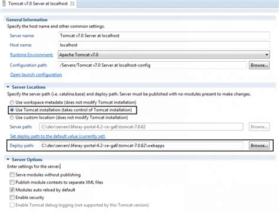
Task: Check Publish module contexts to separate XML files
Action: (12, 182)
